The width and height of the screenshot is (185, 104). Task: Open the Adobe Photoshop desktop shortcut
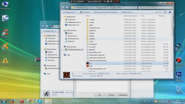coord(179,76)
